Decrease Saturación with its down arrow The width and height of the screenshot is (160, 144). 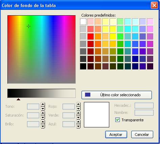[43, 118]
